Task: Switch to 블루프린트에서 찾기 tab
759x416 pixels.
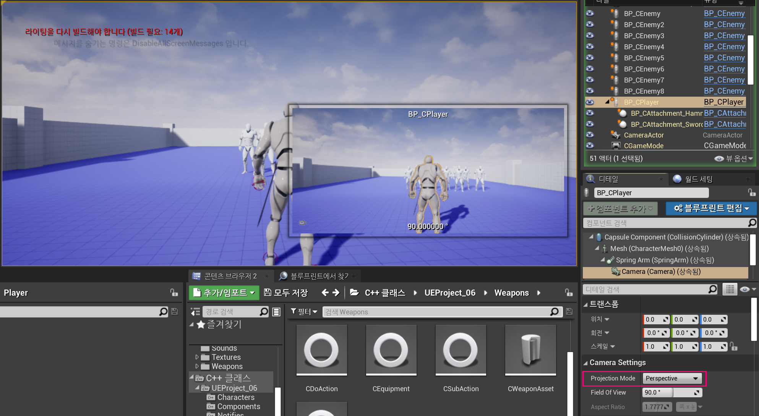Action: pos(319,276)
